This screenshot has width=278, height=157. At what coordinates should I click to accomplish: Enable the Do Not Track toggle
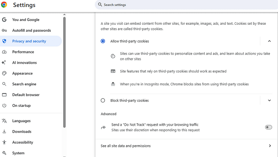point(268,127)
